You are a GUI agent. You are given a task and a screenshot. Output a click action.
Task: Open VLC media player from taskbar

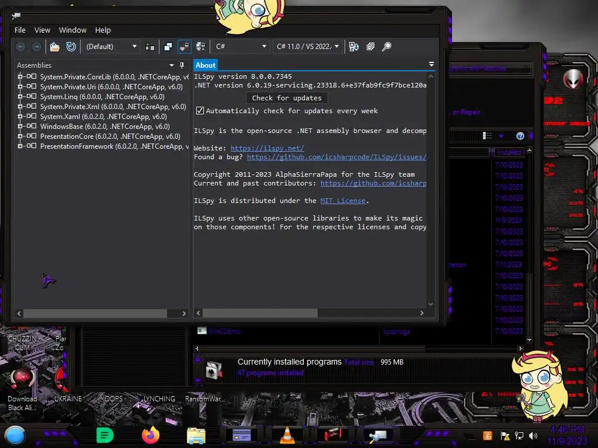pos(287,436)
